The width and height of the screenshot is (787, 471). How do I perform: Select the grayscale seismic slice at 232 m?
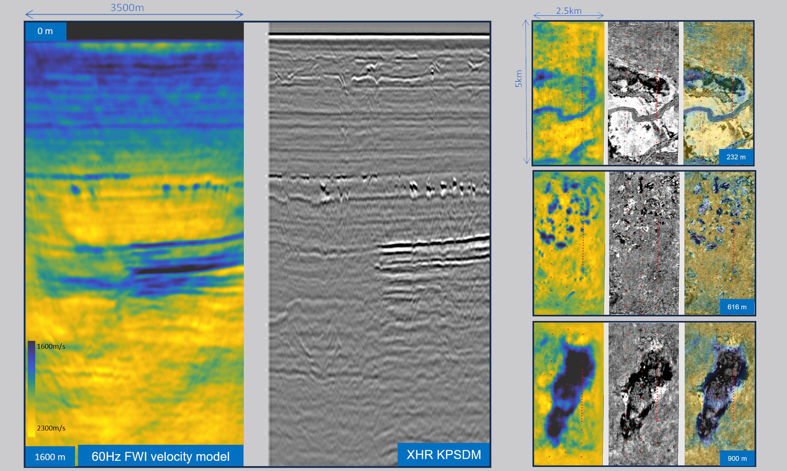click(643, 93)
